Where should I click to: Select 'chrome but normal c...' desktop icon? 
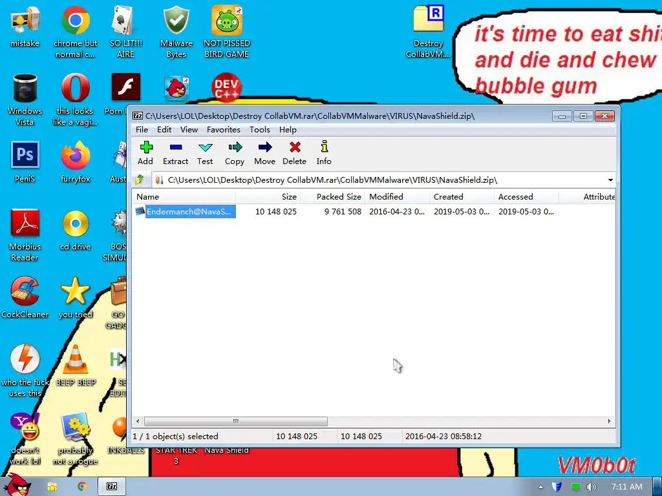point(75,32)
